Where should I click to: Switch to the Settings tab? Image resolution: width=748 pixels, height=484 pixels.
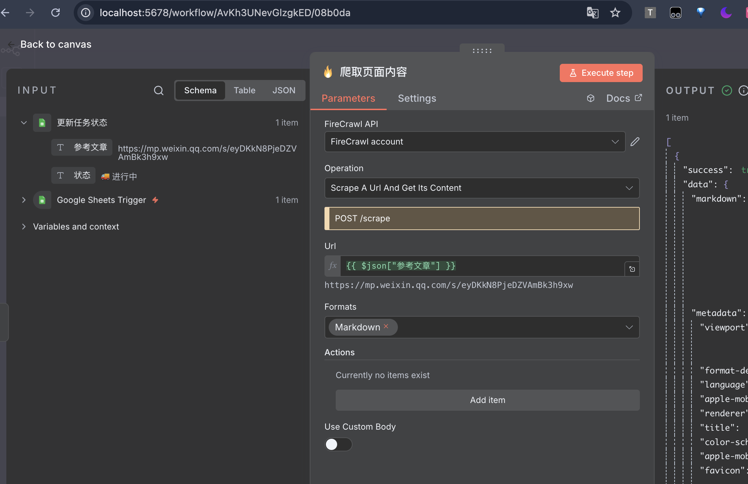pos(417,98)
